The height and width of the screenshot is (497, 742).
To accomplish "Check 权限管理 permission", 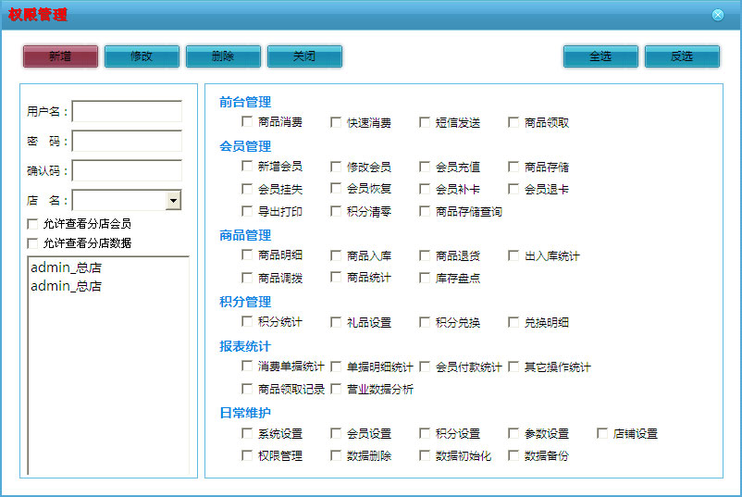I will click(x=246, y=455).
